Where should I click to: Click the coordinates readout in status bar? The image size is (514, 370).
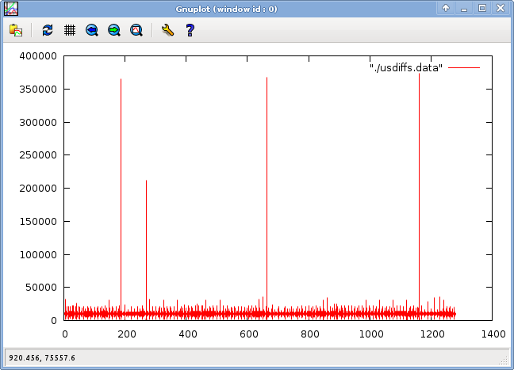click(42, 358)
